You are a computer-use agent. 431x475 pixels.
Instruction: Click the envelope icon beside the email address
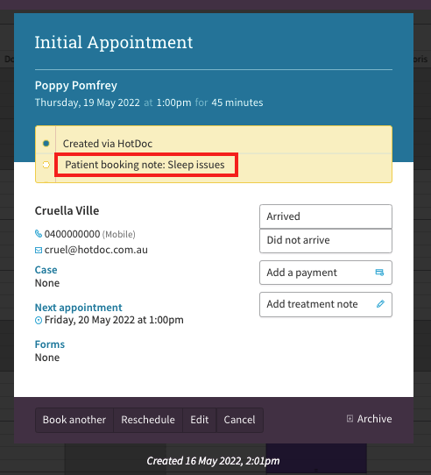(x=39, y=250)
